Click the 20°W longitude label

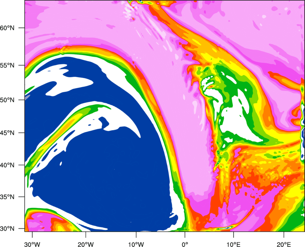coord(86,244)
